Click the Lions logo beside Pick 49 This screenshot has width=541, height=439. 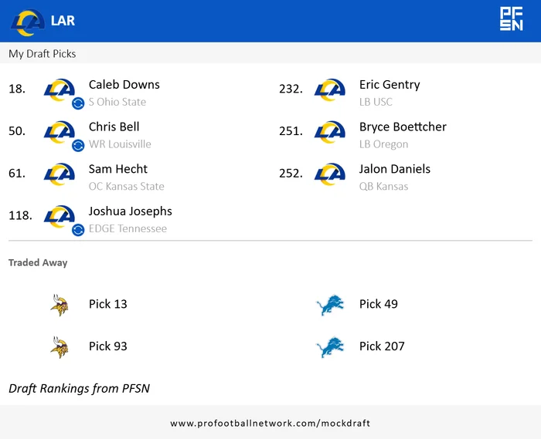point(330,305)
